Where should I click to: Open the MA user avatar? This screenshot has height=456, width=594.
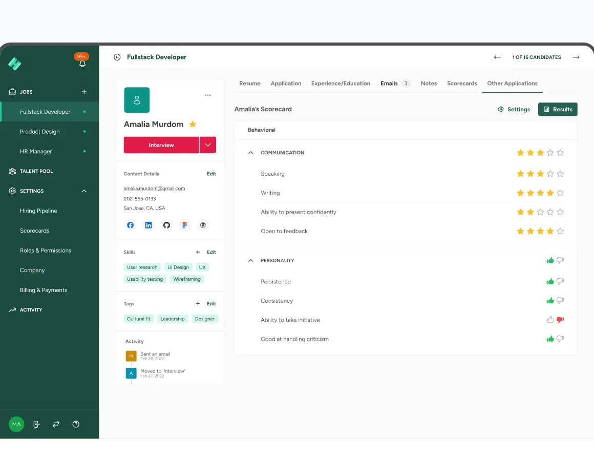[x=16, y=424]
